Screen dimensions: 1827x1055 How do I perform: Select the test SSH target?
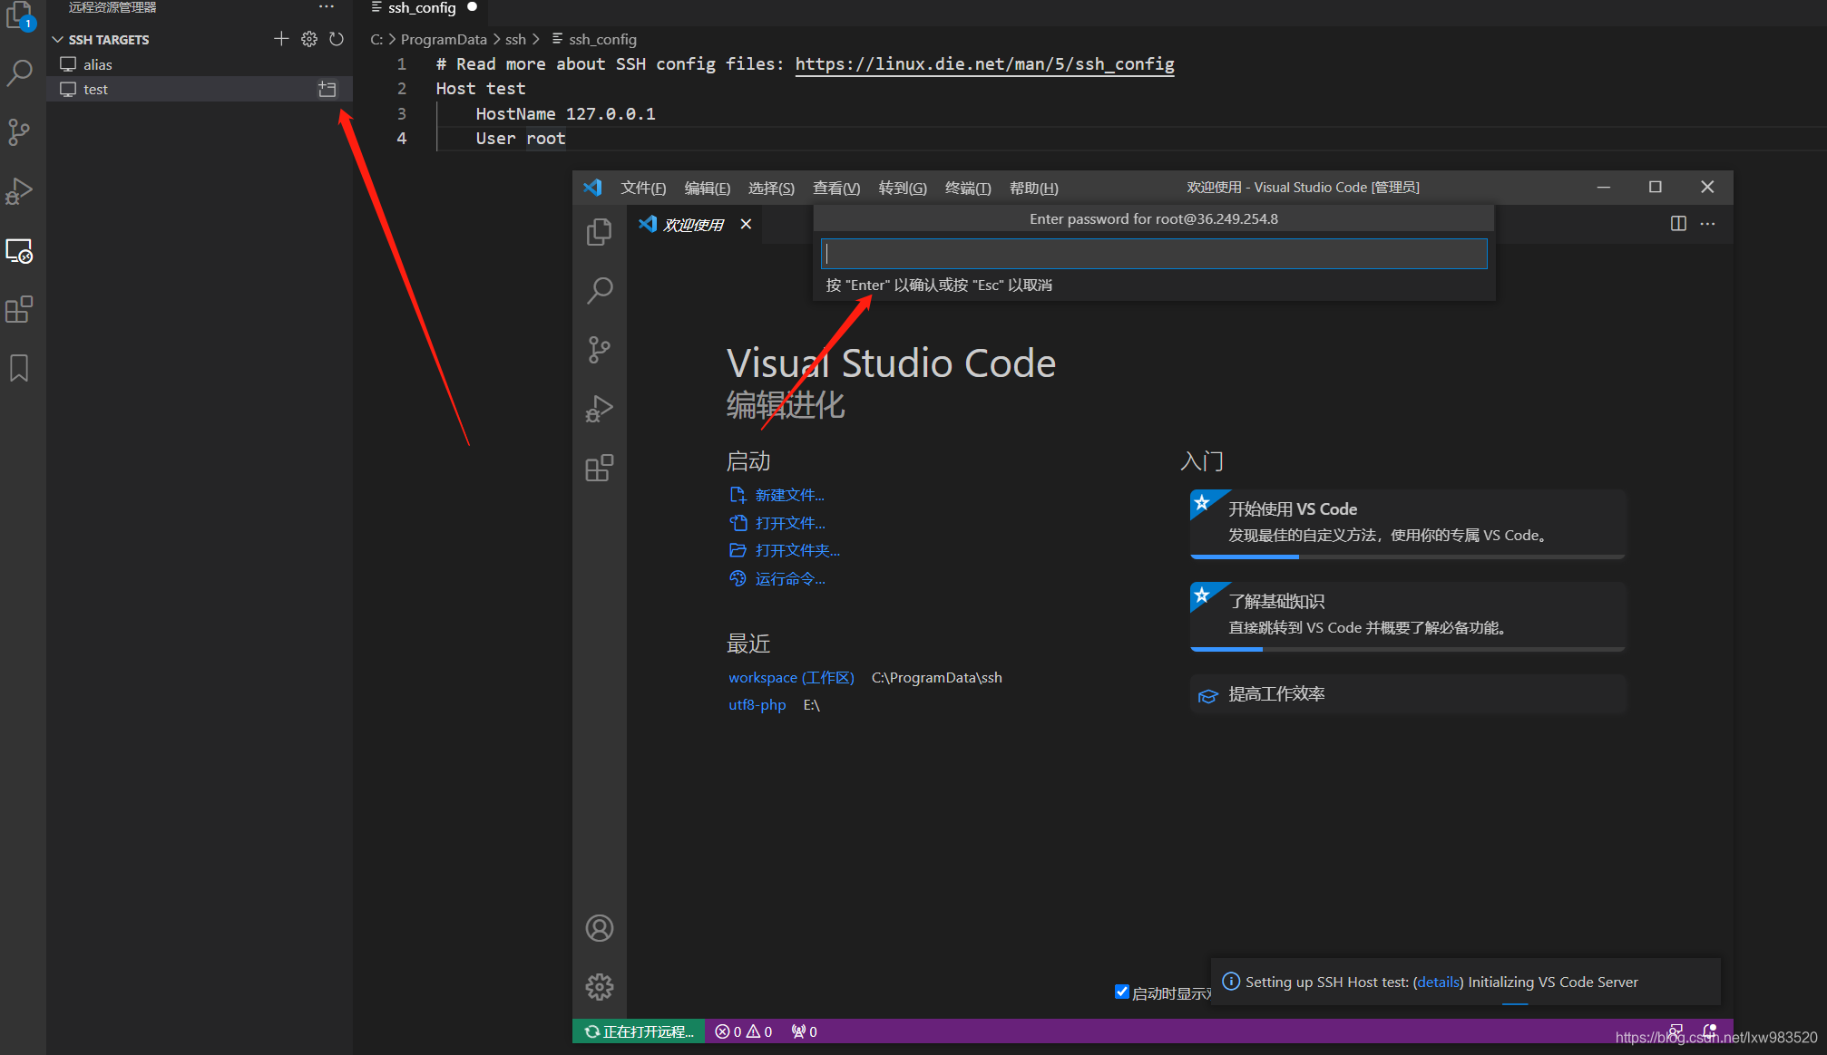pos(200,89)
